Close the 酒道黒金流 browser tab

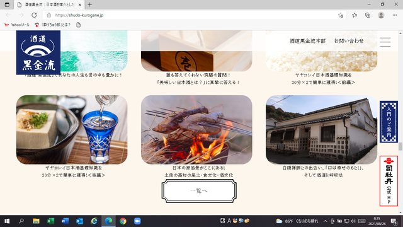[80, 4]
